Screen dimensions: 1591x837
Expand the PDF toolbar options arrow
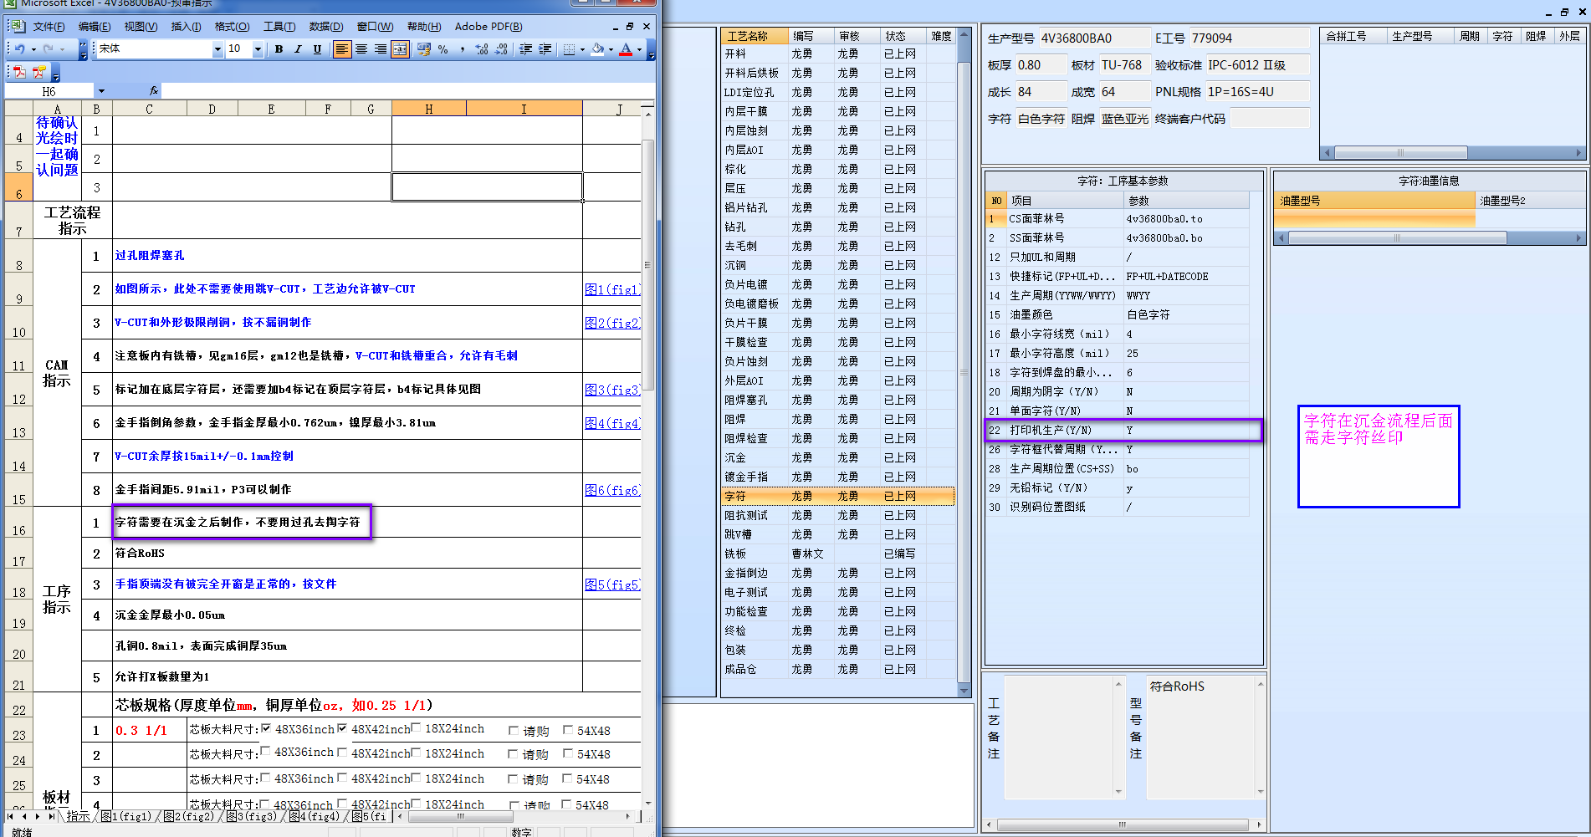(x=56, y=73)
